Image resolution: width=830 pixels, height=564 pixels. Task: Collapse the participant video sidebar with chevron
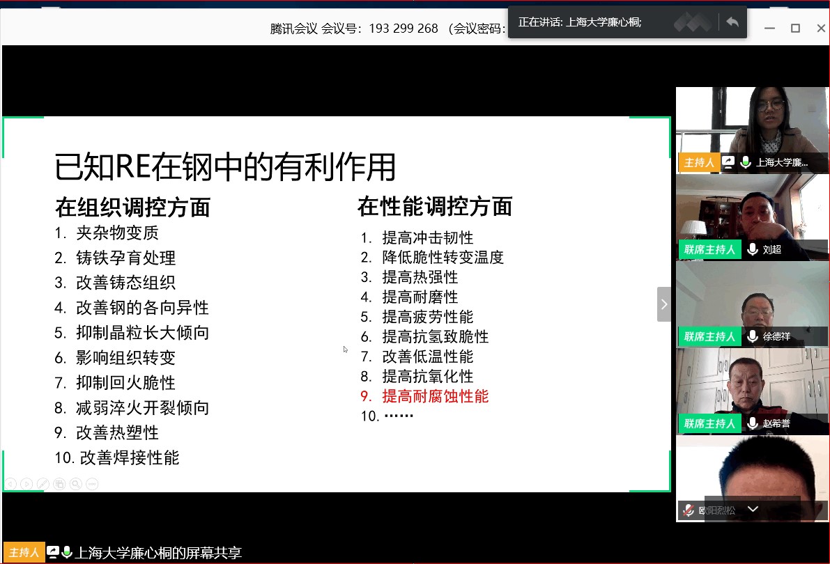pyautogui.click(x=663, y=304)
